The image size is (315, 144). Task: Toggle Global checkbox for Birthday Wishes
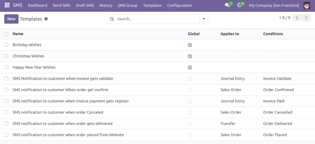[190, 45]
